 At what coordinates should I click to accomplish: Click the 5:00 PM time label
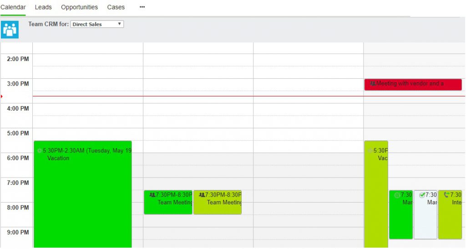point(18,133)
